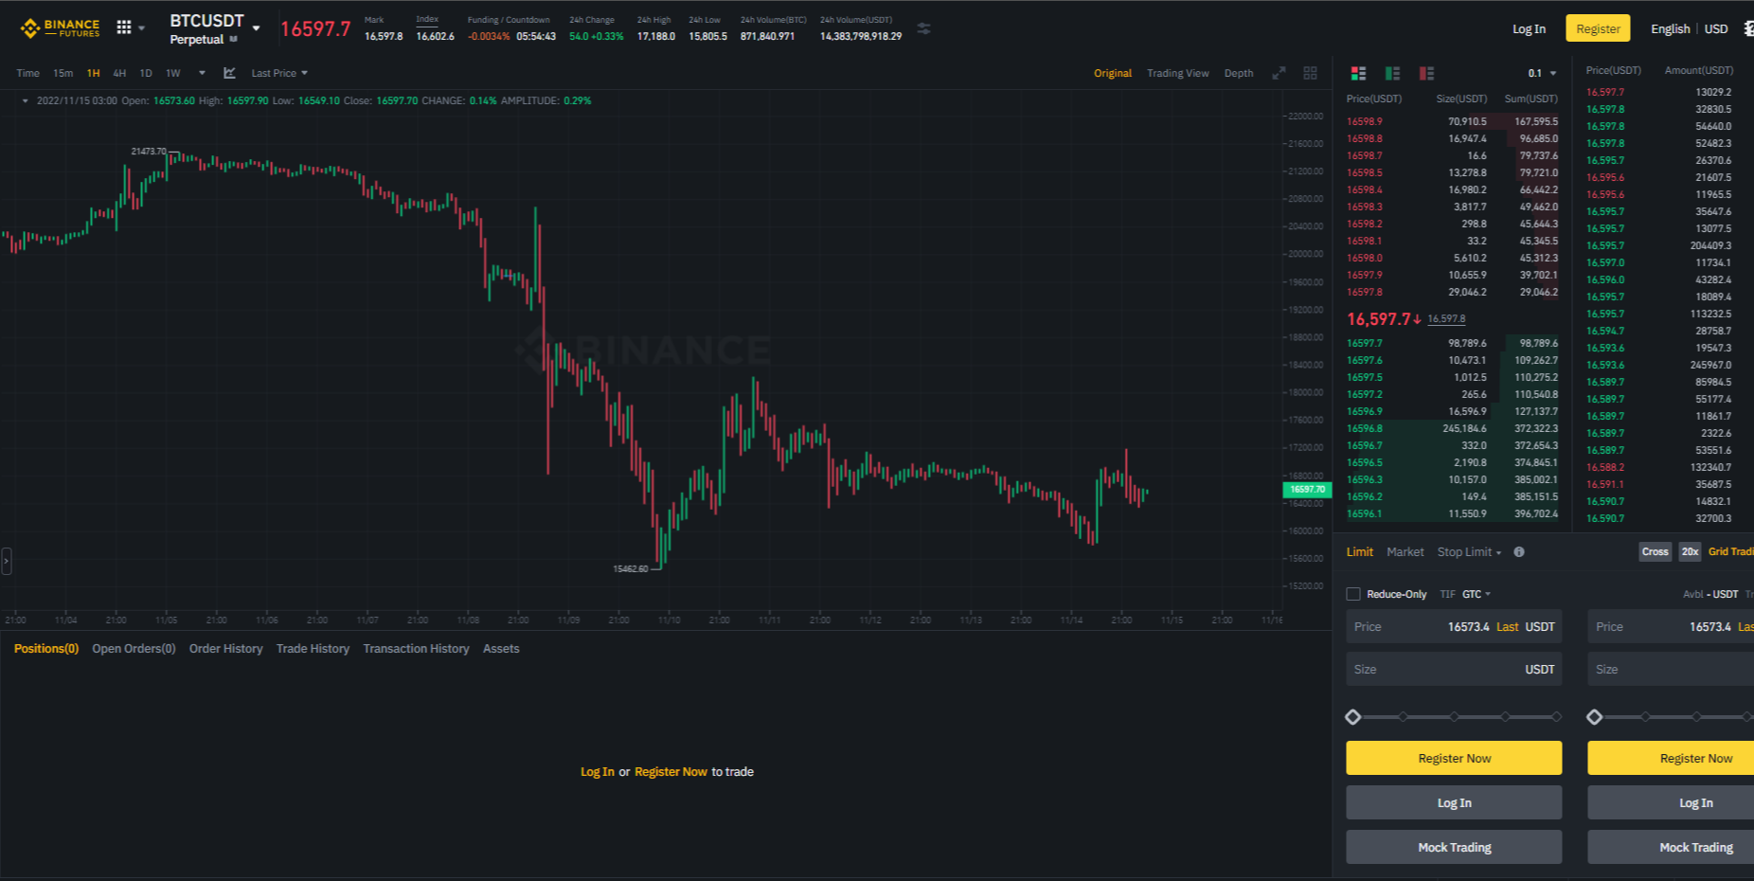Select the 15m chart interval

click(x=63, y=73)
